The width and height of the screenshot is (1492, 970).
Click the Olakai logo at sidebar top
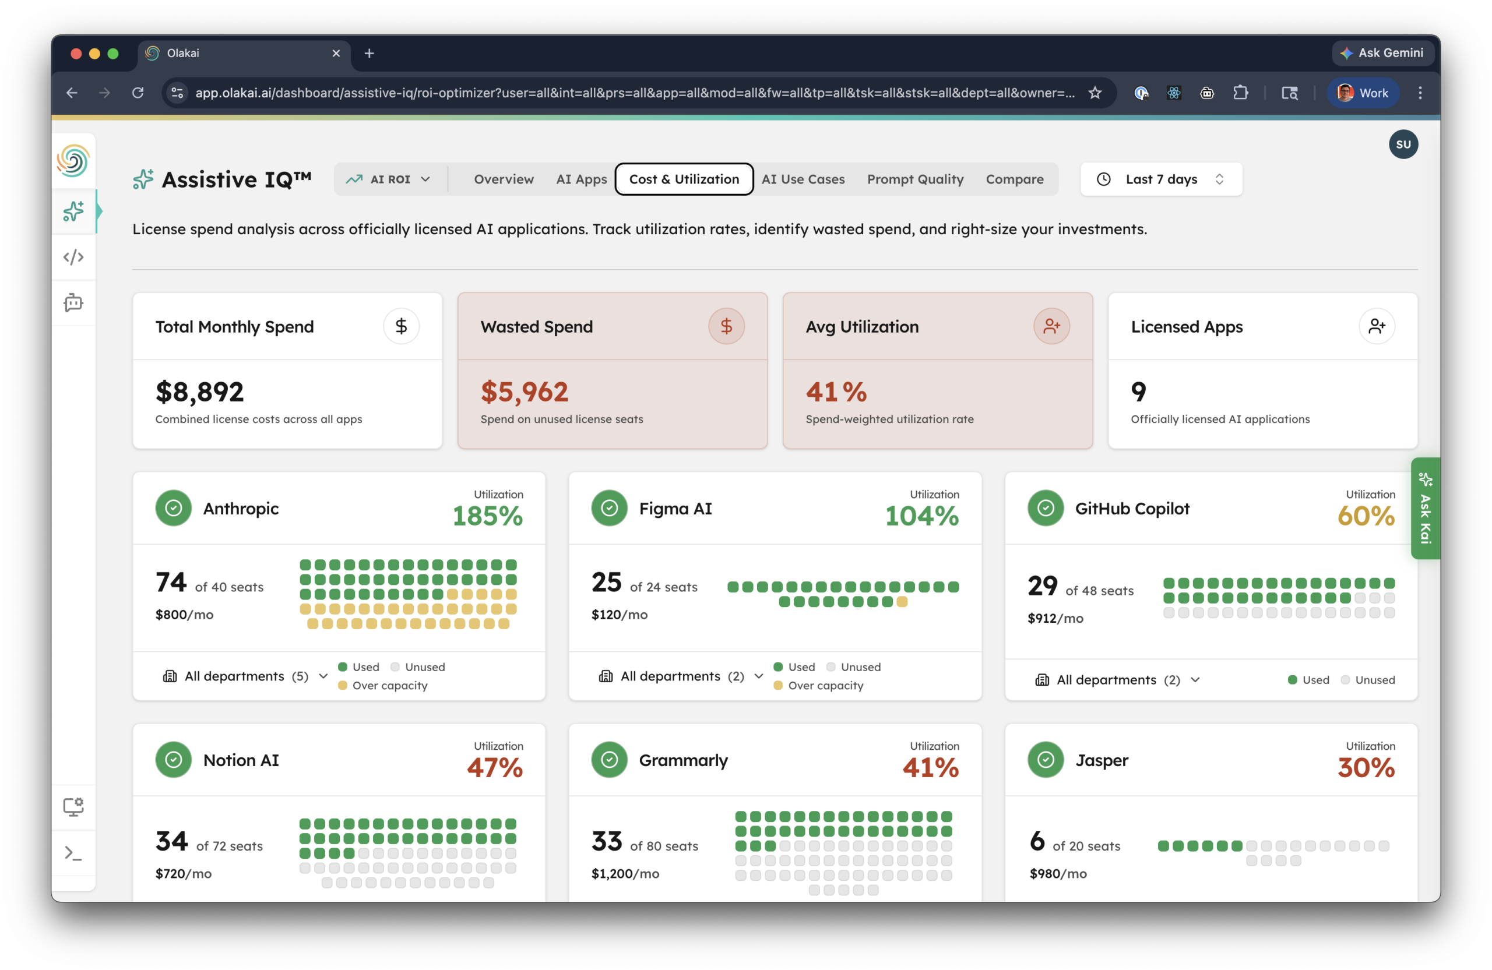point(73,160)
